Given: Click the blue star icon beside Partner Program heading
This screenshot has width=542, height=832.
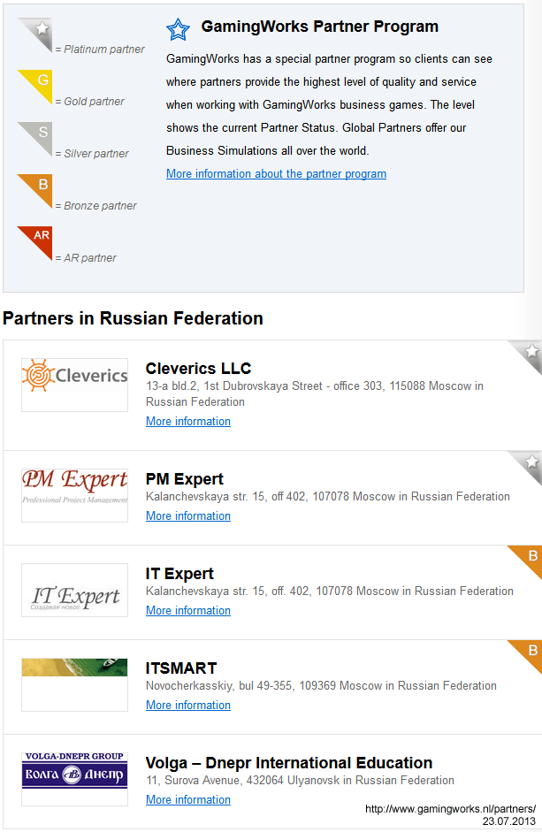Looking at the screenshot, I should (178, 29).
